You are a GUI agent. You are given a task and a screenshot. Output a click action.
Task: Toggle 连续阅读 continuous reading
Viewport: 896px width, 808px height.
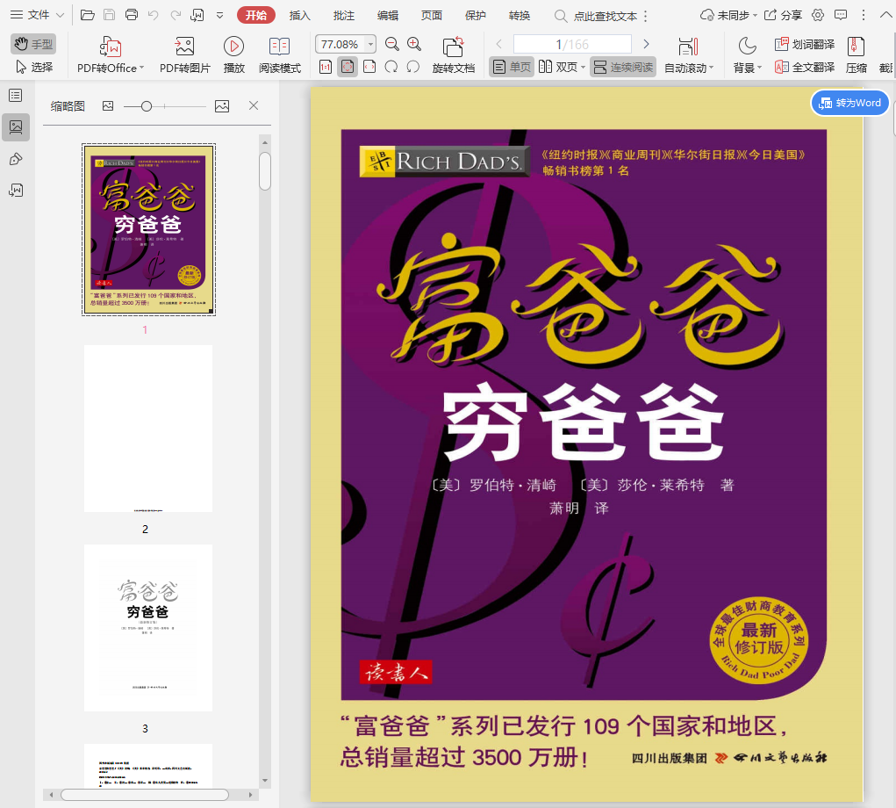click(623, 67)
